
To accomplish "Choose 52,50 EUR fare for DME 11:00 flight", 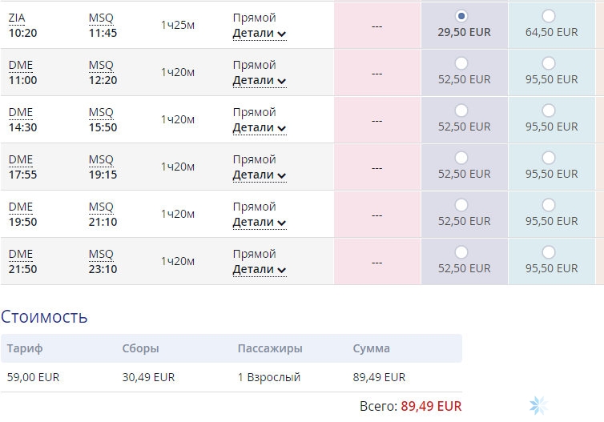I will pyautogui.click(x=461, y=63).
